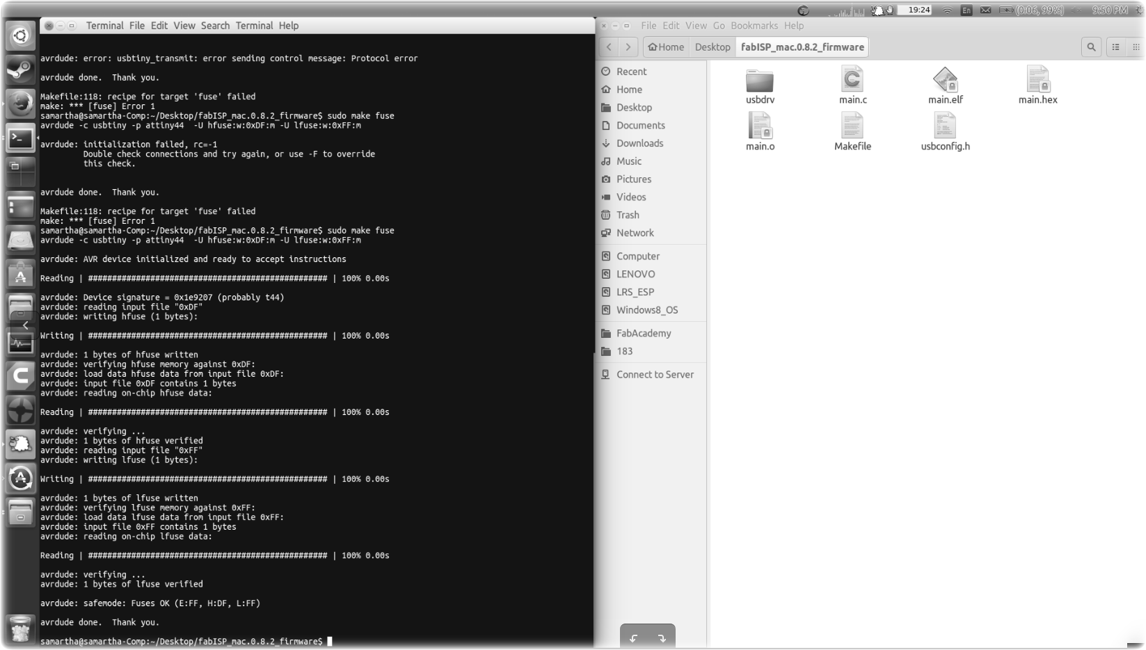
Task: Open the system power menu
Action: [1140, 10]
